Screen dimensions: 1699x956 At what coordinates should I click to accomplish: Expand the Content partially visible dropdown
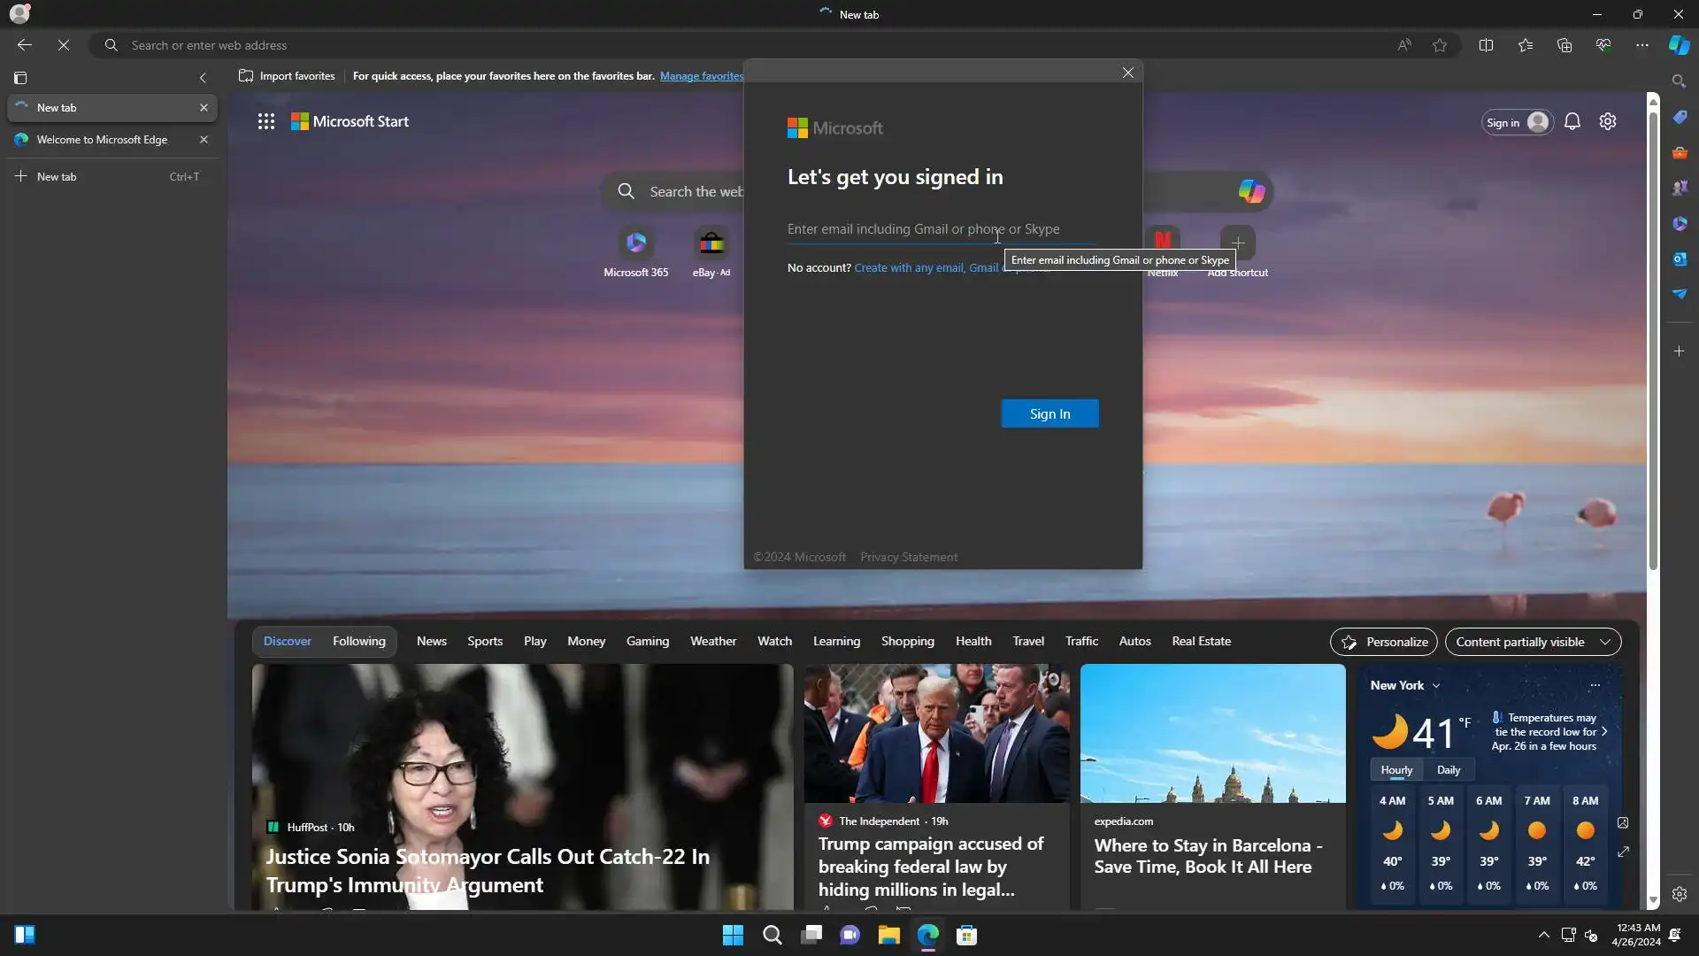[x=1532, y=642]
